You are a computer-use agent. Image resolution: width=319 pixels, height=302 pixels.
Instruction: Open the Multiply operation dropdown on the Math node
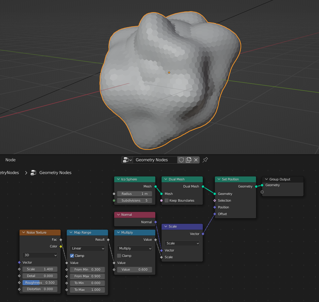pyautogui.click(x=134, y=248)
